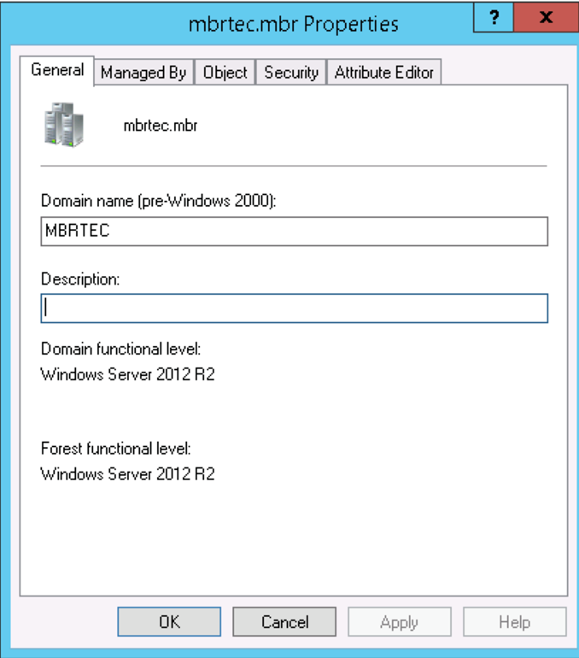Click the Apply button

[400, 621]
